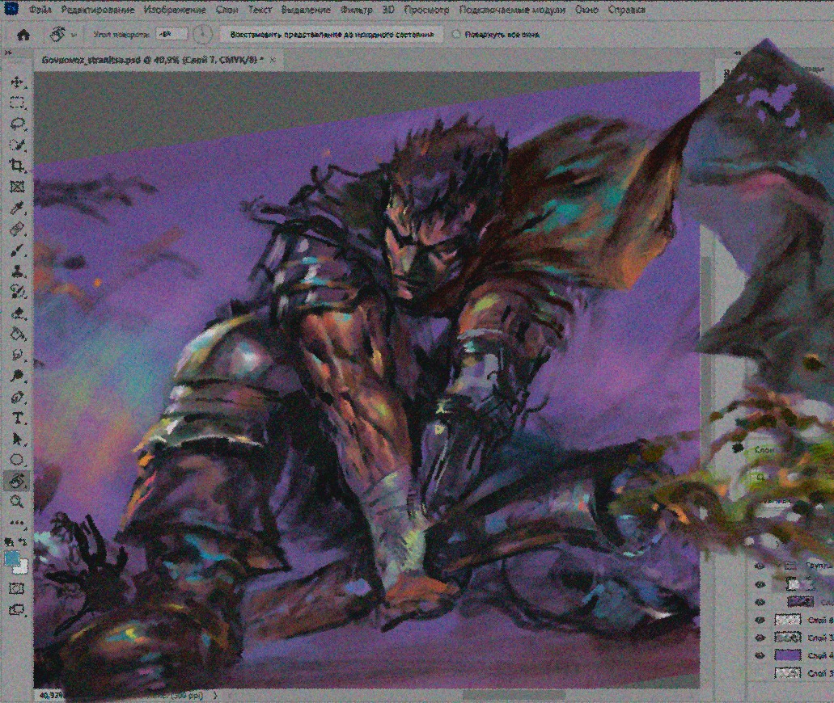Select the Lasso tool
The width and height of the screenshot is (834, 703).
click(17, 124)
